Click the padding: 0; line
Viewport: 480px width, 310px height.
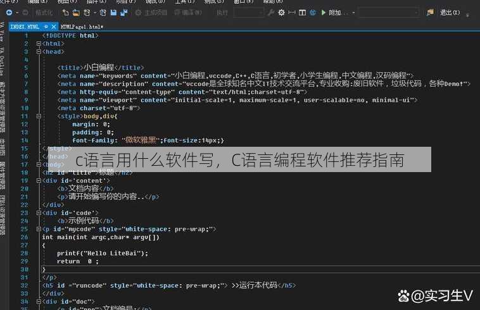93,132
